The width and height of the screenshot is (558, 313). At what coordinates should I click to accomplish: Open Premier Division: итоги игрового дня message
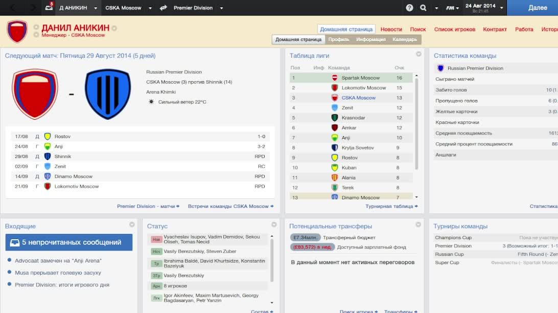coord(62,284)
